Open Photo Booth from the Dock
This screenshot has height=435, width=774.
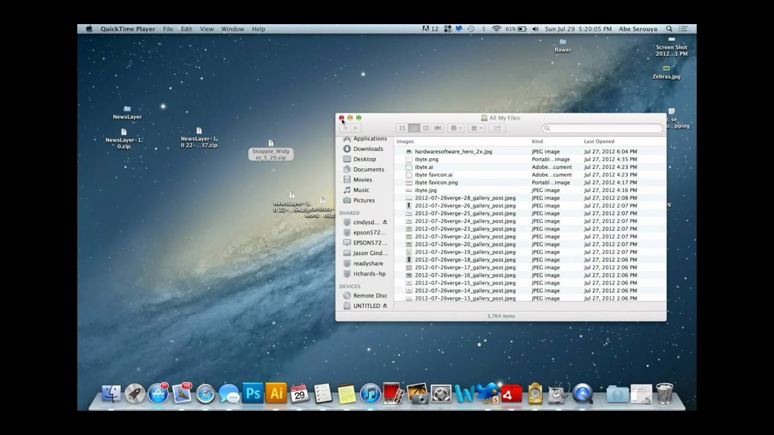[x=394, y=393]
